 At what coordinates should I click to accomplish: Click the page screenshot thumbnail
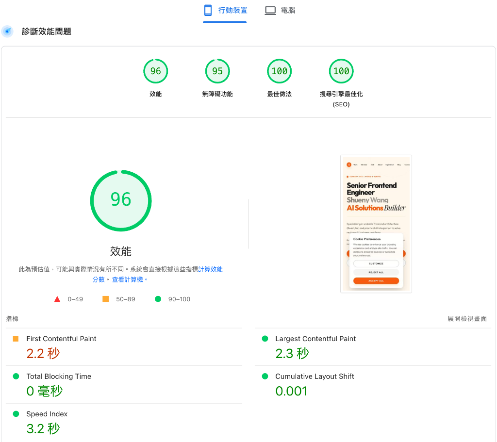click(x=376, y=224)
